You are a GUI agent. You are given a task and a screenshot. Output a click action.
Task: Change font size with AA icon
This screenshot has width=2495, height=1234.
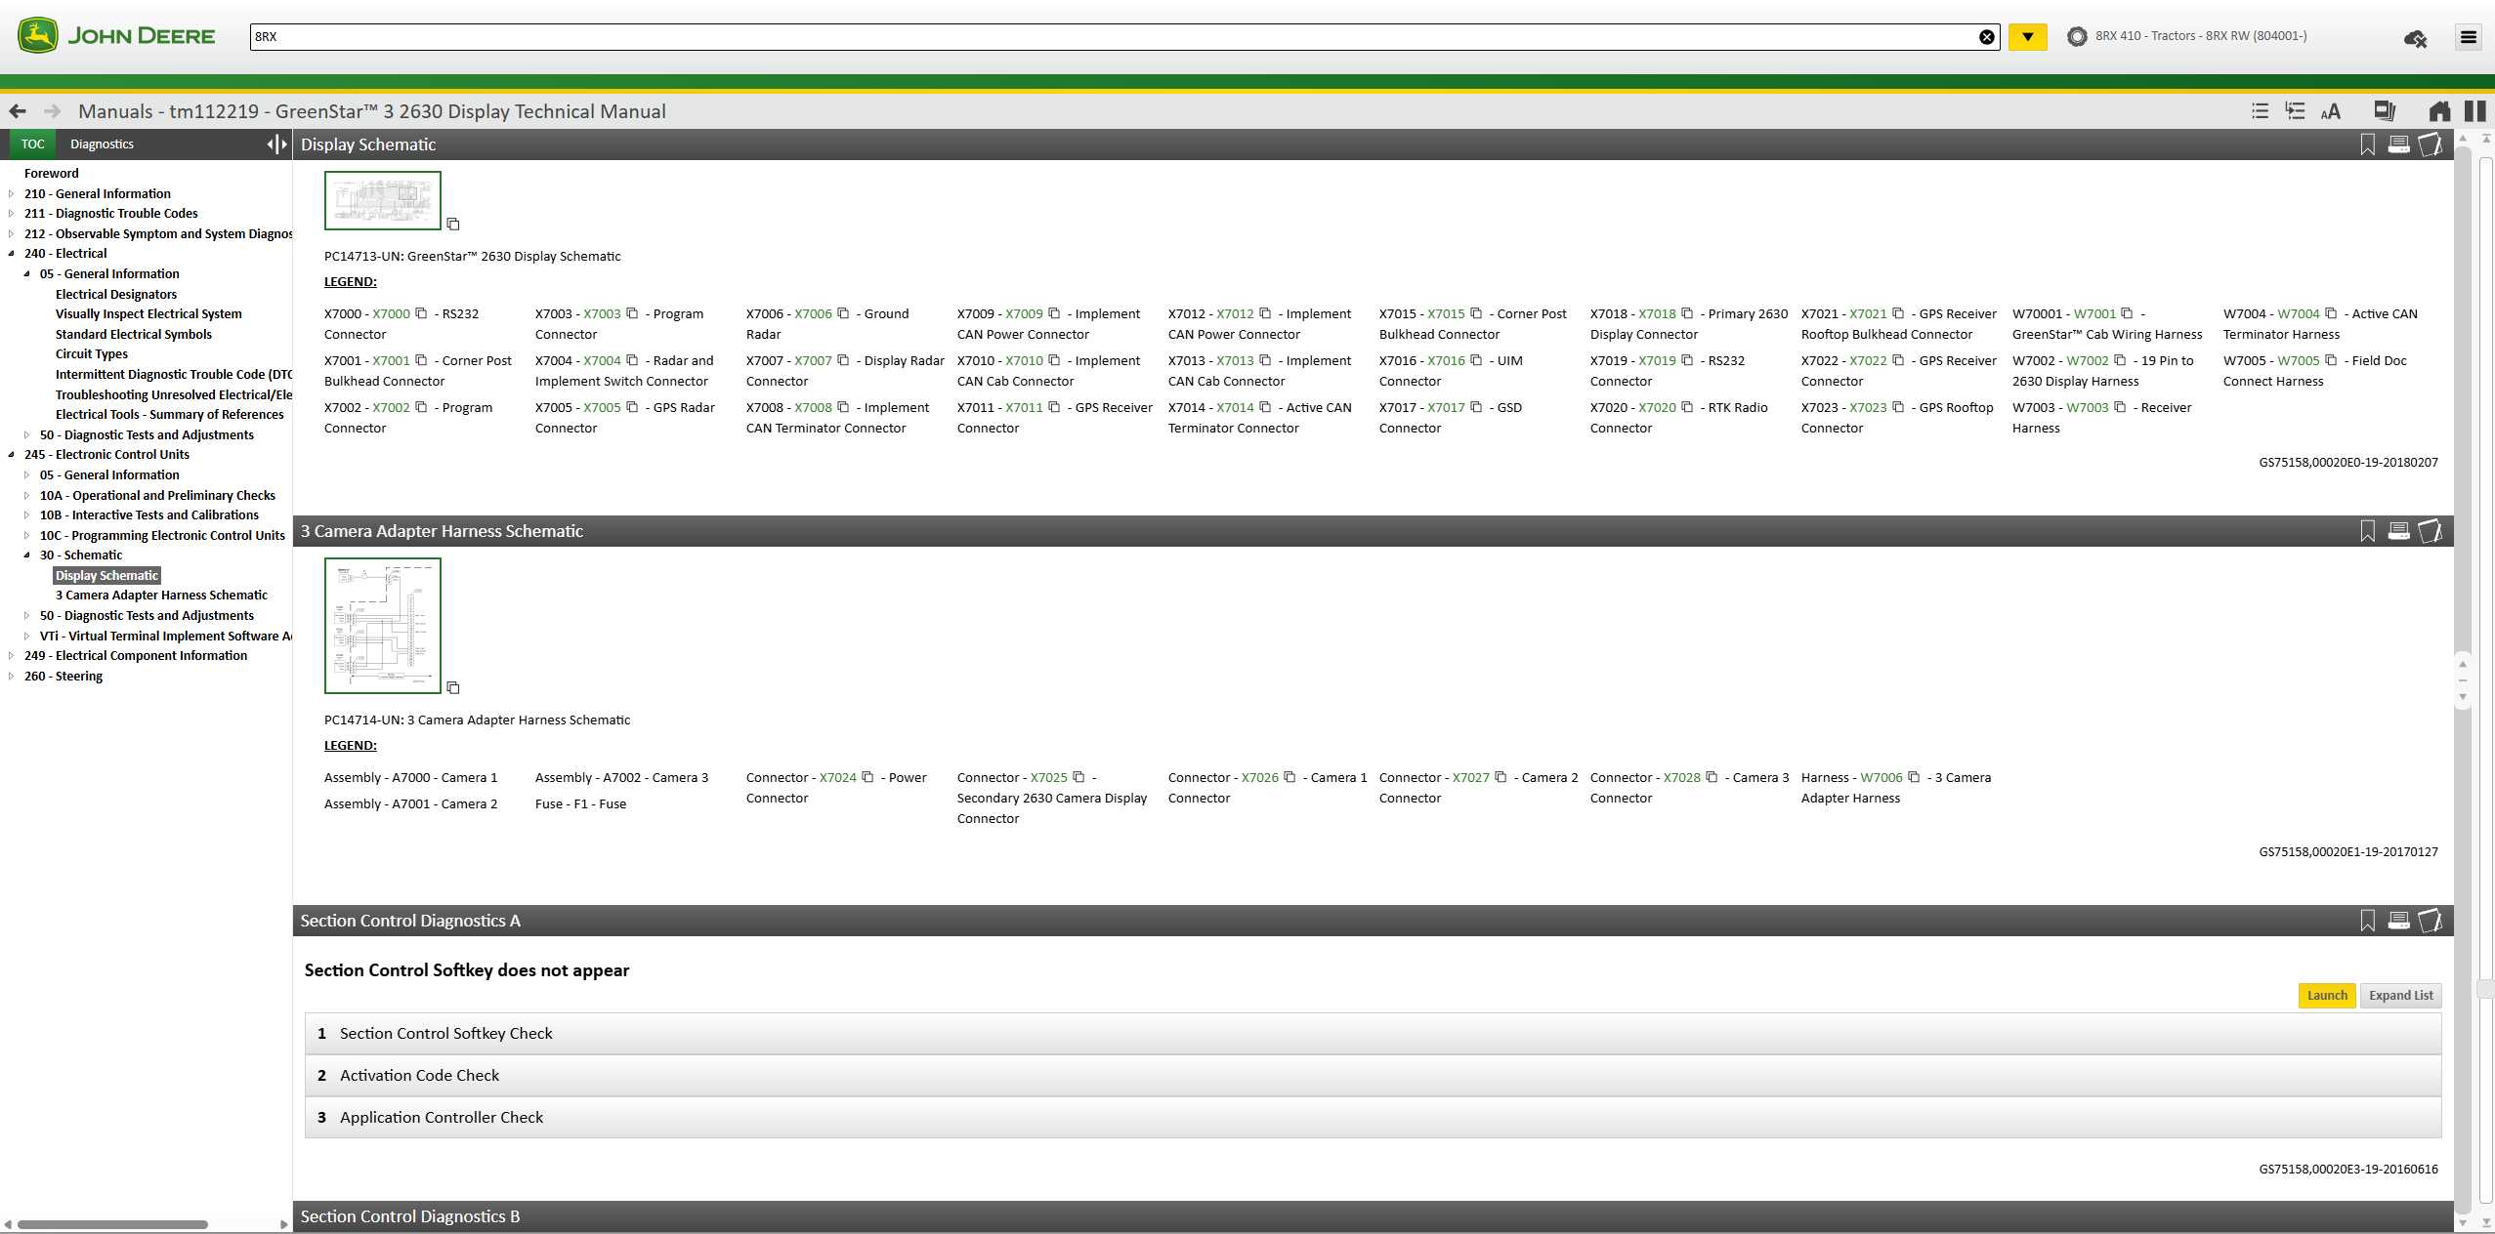point(2331,111)
